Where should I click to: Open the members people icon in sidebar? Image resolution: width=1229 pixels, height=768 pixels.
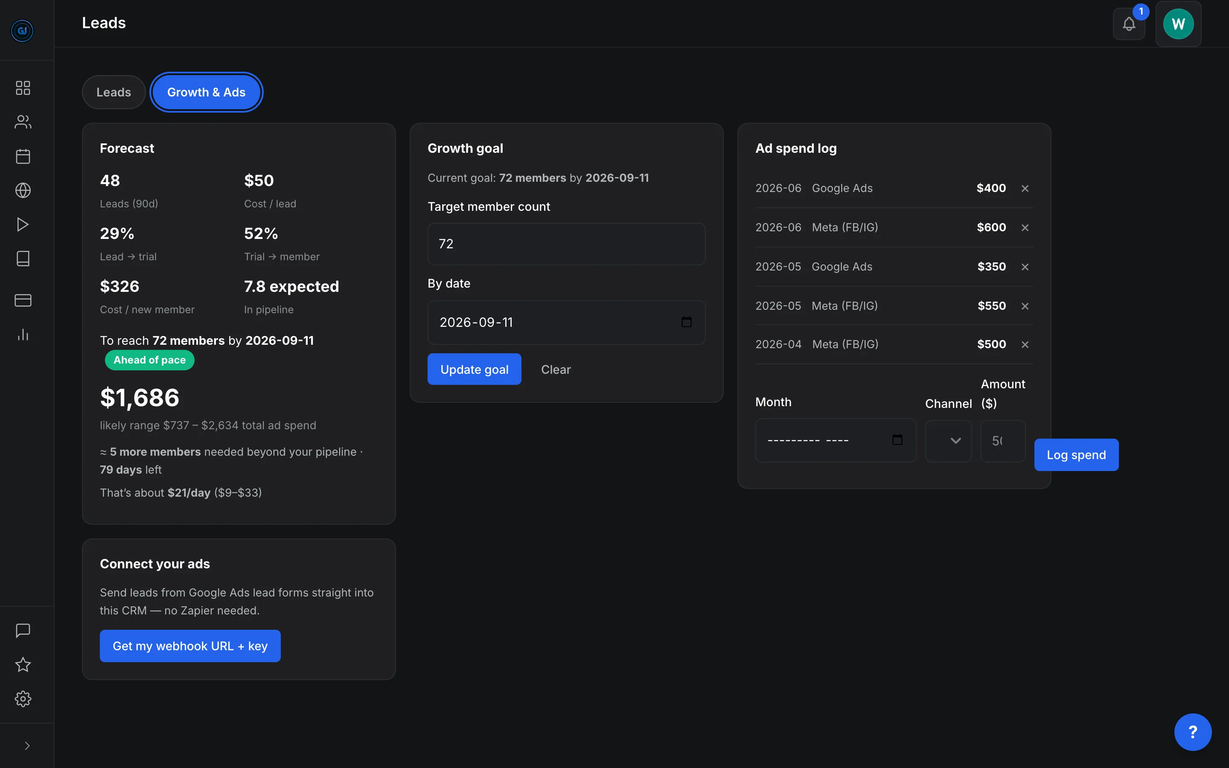point(23,122)
